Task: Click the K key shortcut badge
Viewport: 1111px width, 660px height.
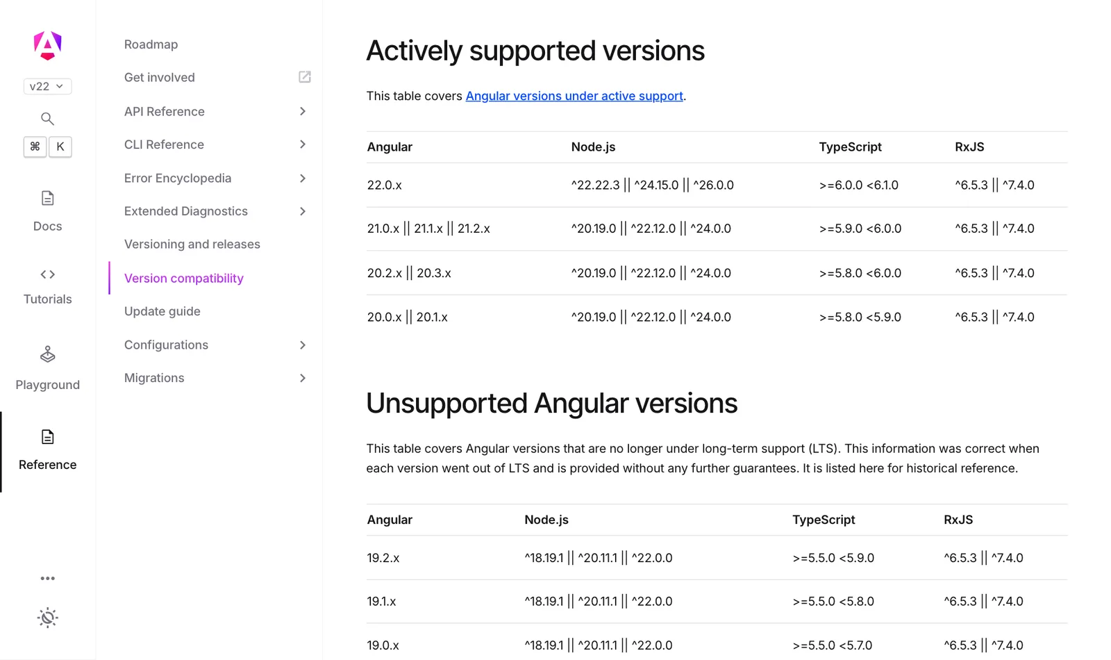Action: (x=60, y=147)
